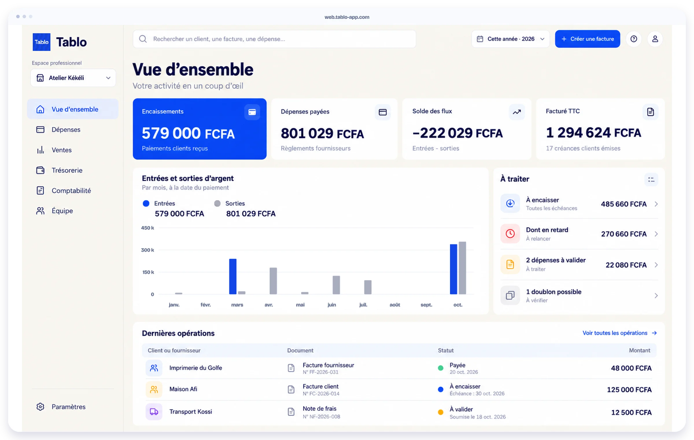Viewport: 694px width, 440px height.
Task: Click the store icon in the Atelier Kékéli selector
Action: [x=40, y=78]
